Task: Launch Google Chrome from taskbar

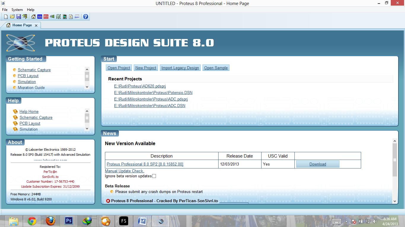Action: pos(32,221)
